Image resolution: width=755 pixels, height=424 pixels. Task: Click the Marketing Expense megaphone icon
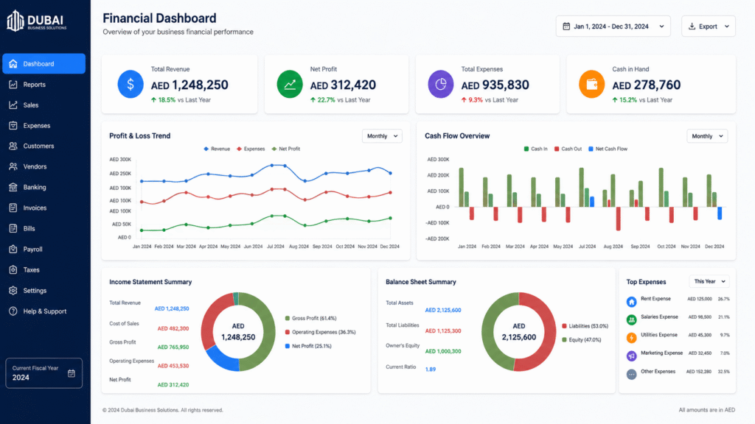[x=631, y=356]
